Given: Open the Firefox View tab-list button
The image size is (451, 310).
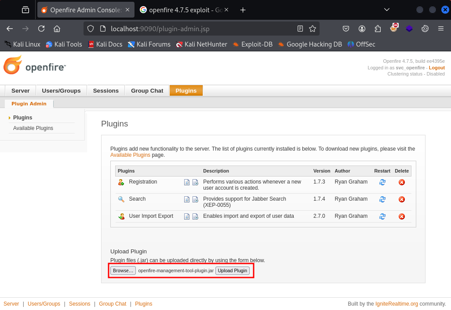Looking at the screenshot, I should click(25, 10).
